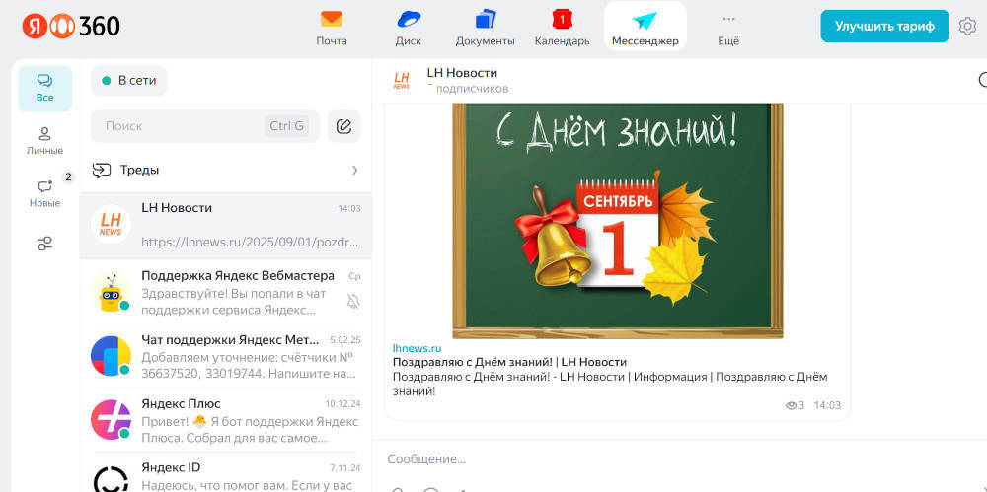This screenshot has height=492, width=987.
Task: Open Яндекс ID chat
Action: pos(225,473)
